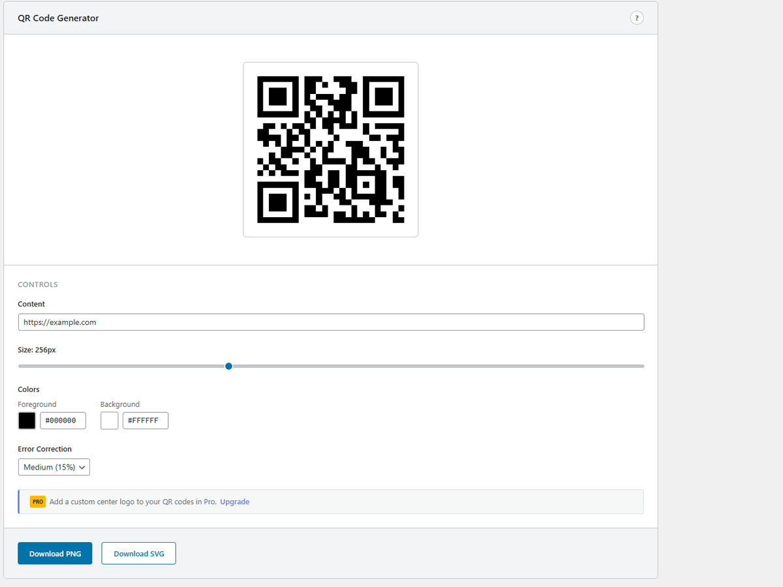Open the Error Correction dropdown

coord(54,467)
